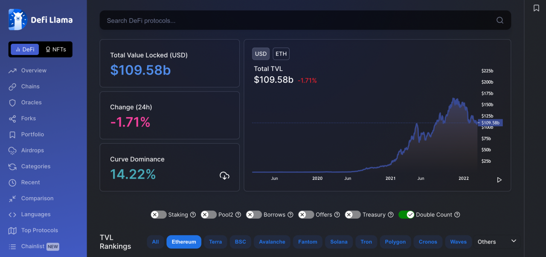Viewport: 546px width, 257px height.
Task: Click the Staking help question-mark icon
Action: tap(193, 215)
